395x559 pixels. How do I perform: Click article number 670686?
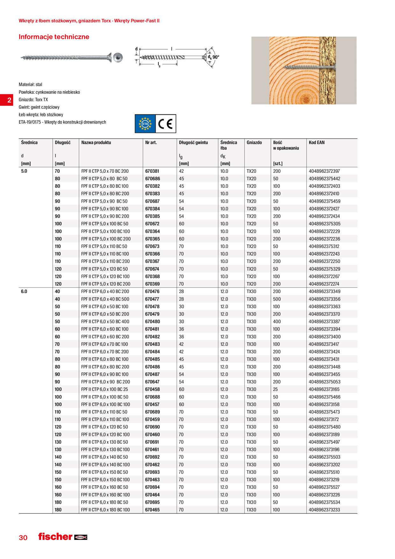tap(153, 179)
